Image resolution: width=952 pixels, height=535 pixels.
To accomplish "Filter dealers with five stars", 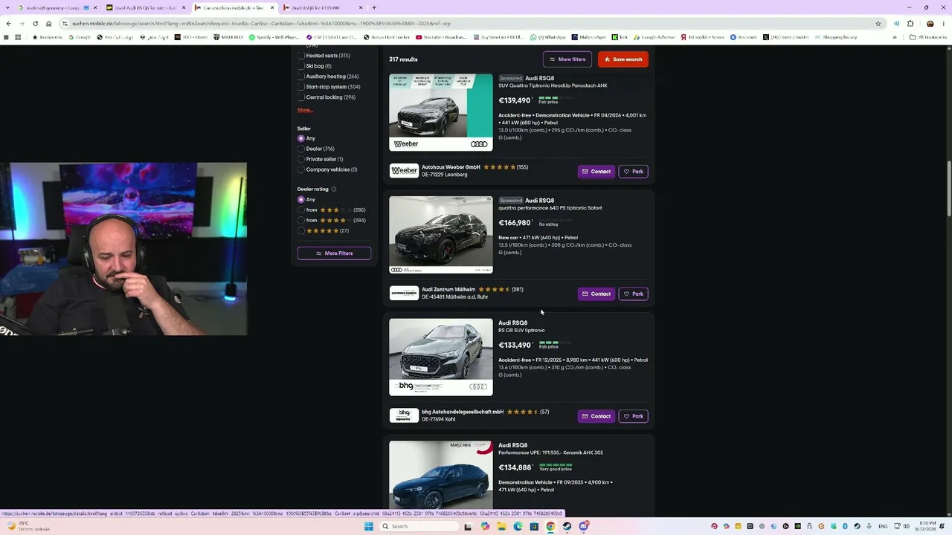I will (x=301, y=230).
